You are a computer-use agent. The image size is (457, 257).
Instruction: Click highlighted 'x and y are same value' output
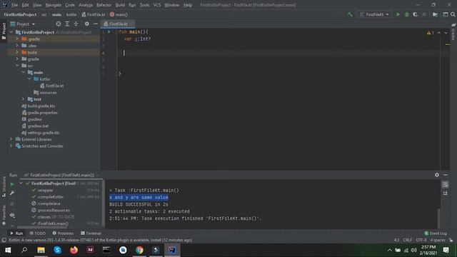click(139, 197)
